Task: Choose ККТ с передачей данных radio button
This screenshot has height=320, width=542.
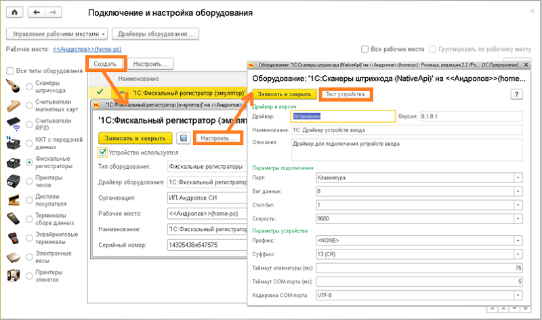Action: [29, 143]
